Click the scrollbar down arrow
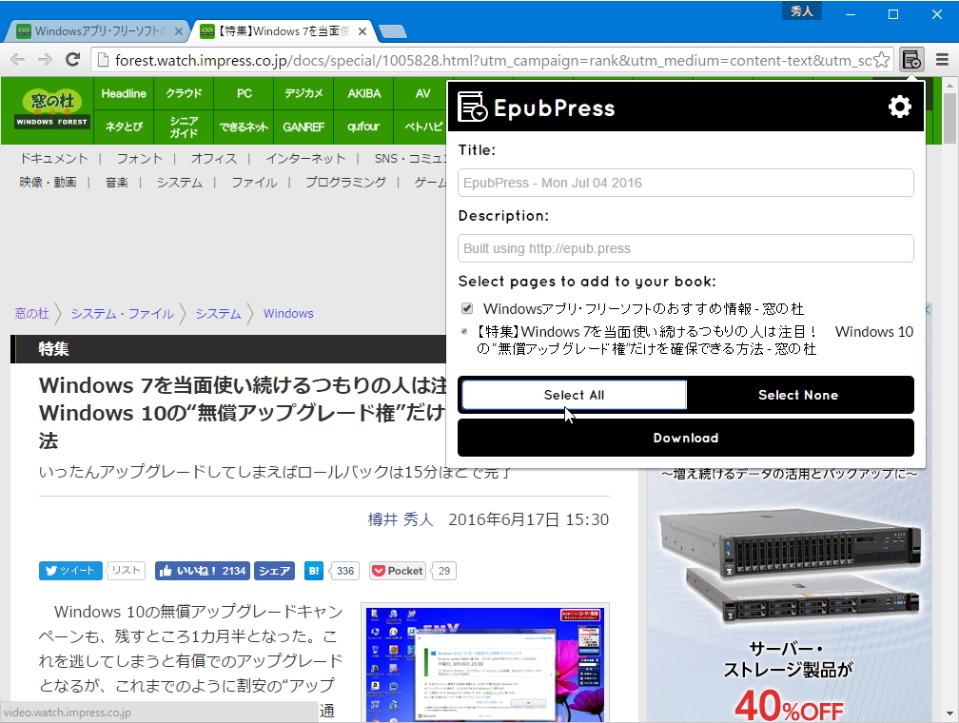Image resolution: width=959 pixels, height=723 pixels. pos(949,713)
